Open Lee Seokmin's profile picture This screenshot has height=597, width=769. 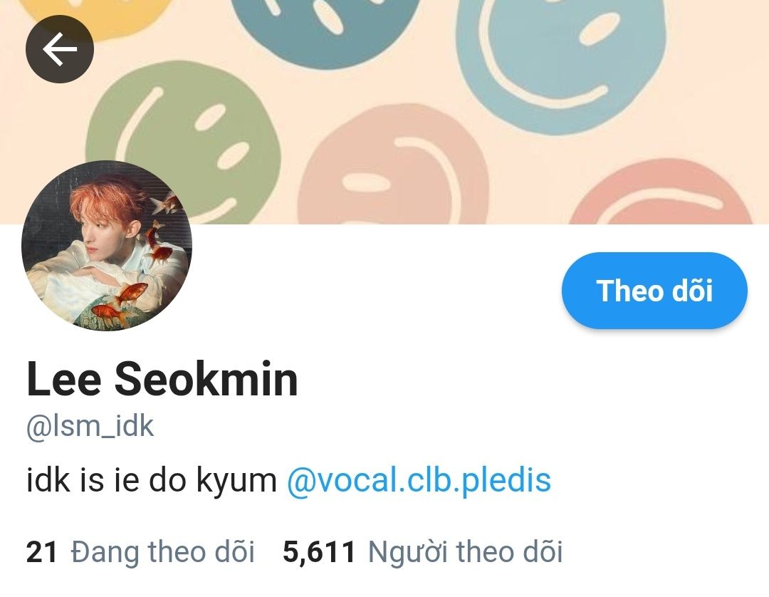tap(107, 245)
